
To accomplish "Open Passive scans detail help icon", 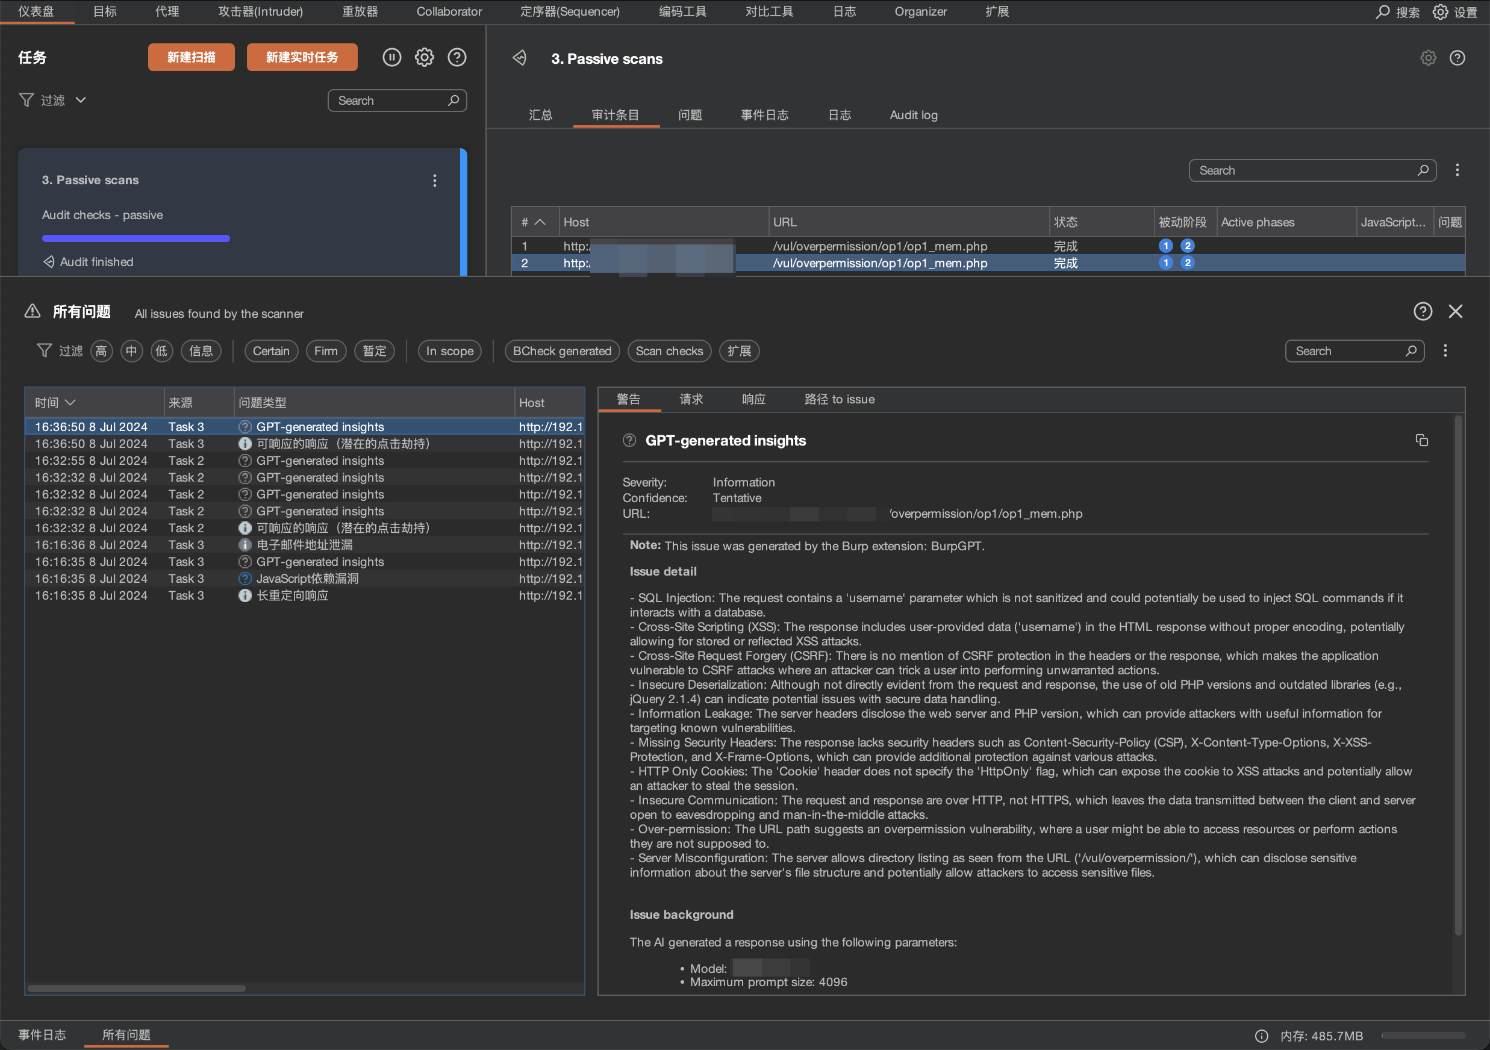I will point(1457,58).
